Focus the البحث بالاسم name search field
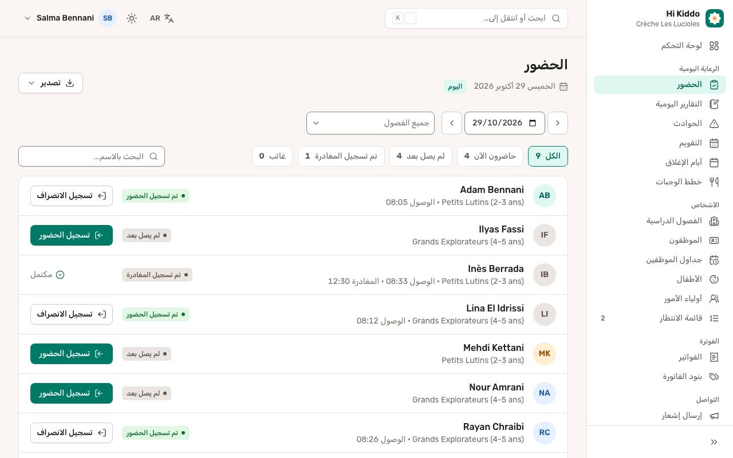The width and height of the screenshot is (733, 458). tap(92, 156)
